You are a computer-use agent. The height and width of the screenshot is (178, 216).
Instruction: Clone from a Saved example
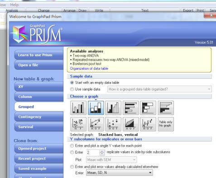(39, 168)
